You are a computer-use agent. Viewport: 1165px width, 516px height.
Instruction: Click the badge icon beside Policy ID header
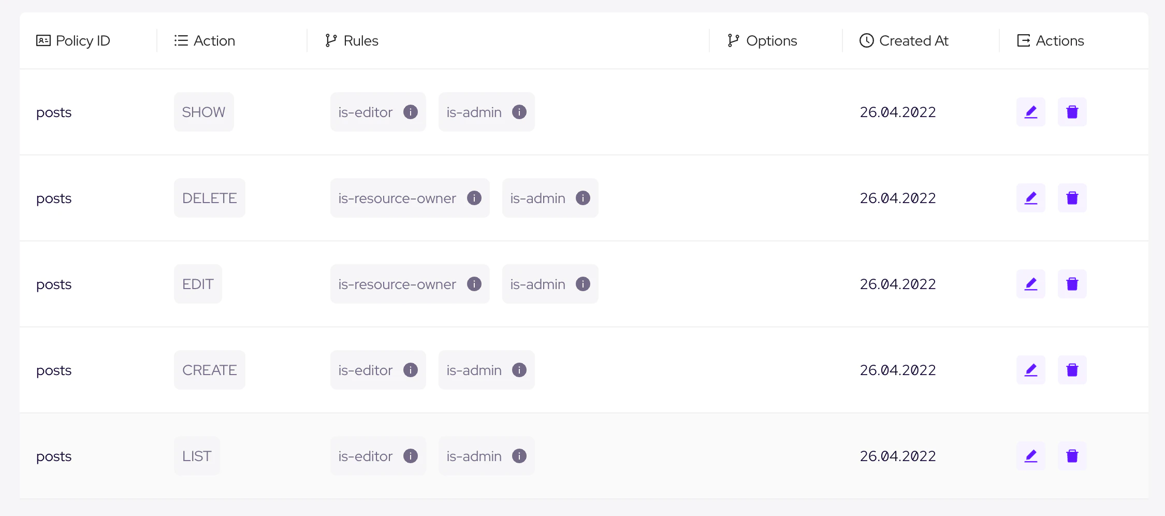[43, 40]
